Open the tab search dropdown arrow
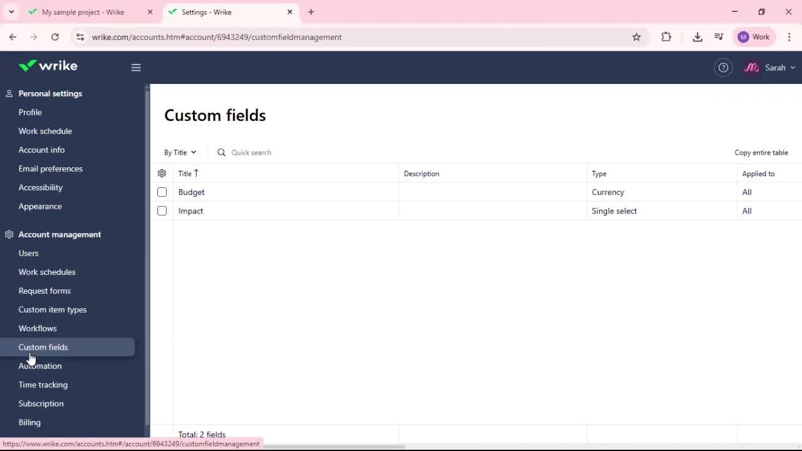 [11, 12]
